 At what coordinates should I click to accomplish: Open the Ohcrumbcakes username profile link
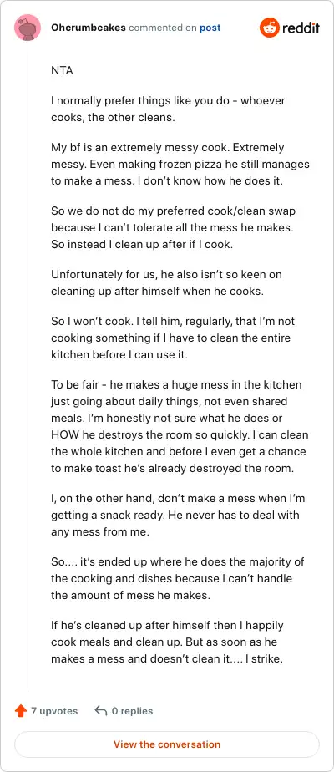coord(89,28)
